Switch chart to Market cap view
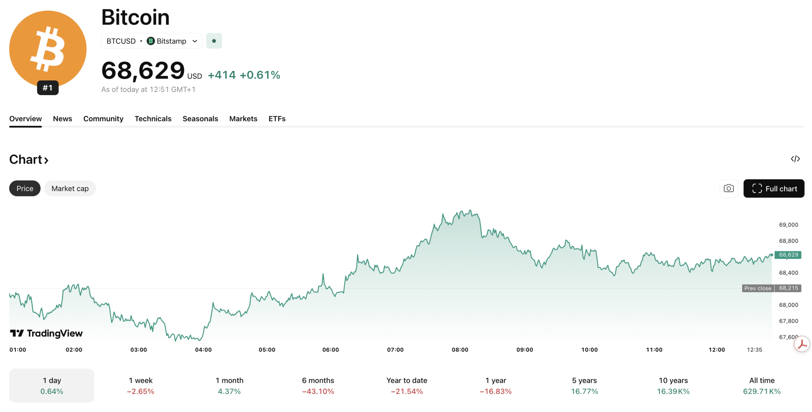812x412 pixels. coord(70,188)
